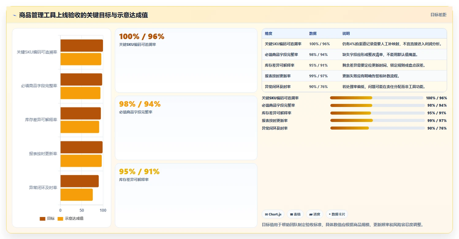This screenshot has height=239, width=459.
Task: Click table cell 99% / 97% in 数据 column
Action: click(318, 76)
